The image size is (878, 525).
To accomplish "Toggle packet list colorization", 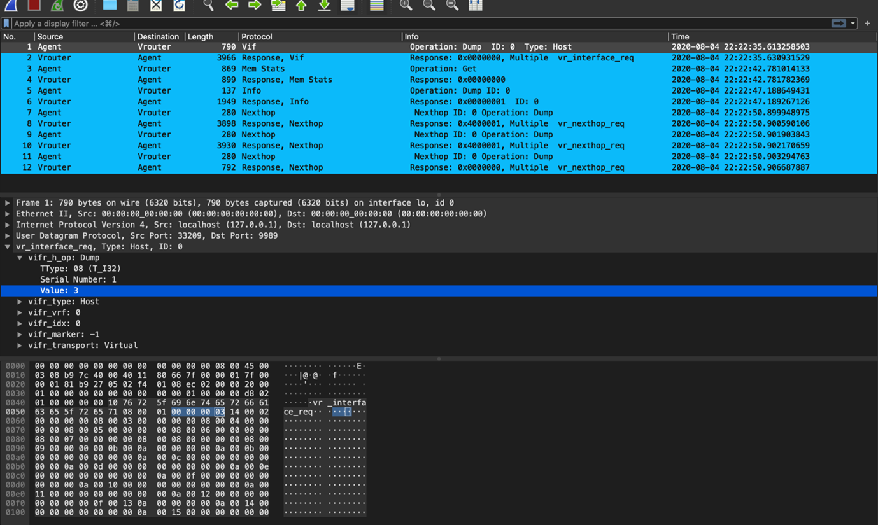I will [376, 5].
